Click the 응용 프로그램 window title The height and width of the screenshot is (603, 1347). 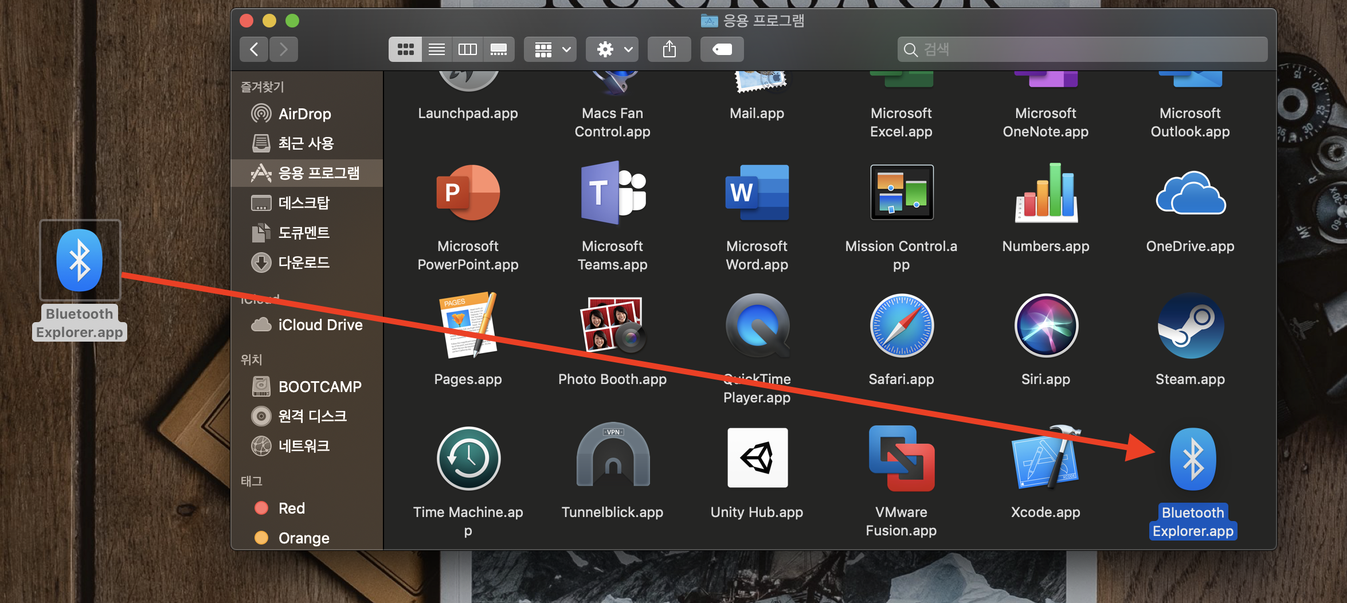pyautogui.click(x=763, y=21)
